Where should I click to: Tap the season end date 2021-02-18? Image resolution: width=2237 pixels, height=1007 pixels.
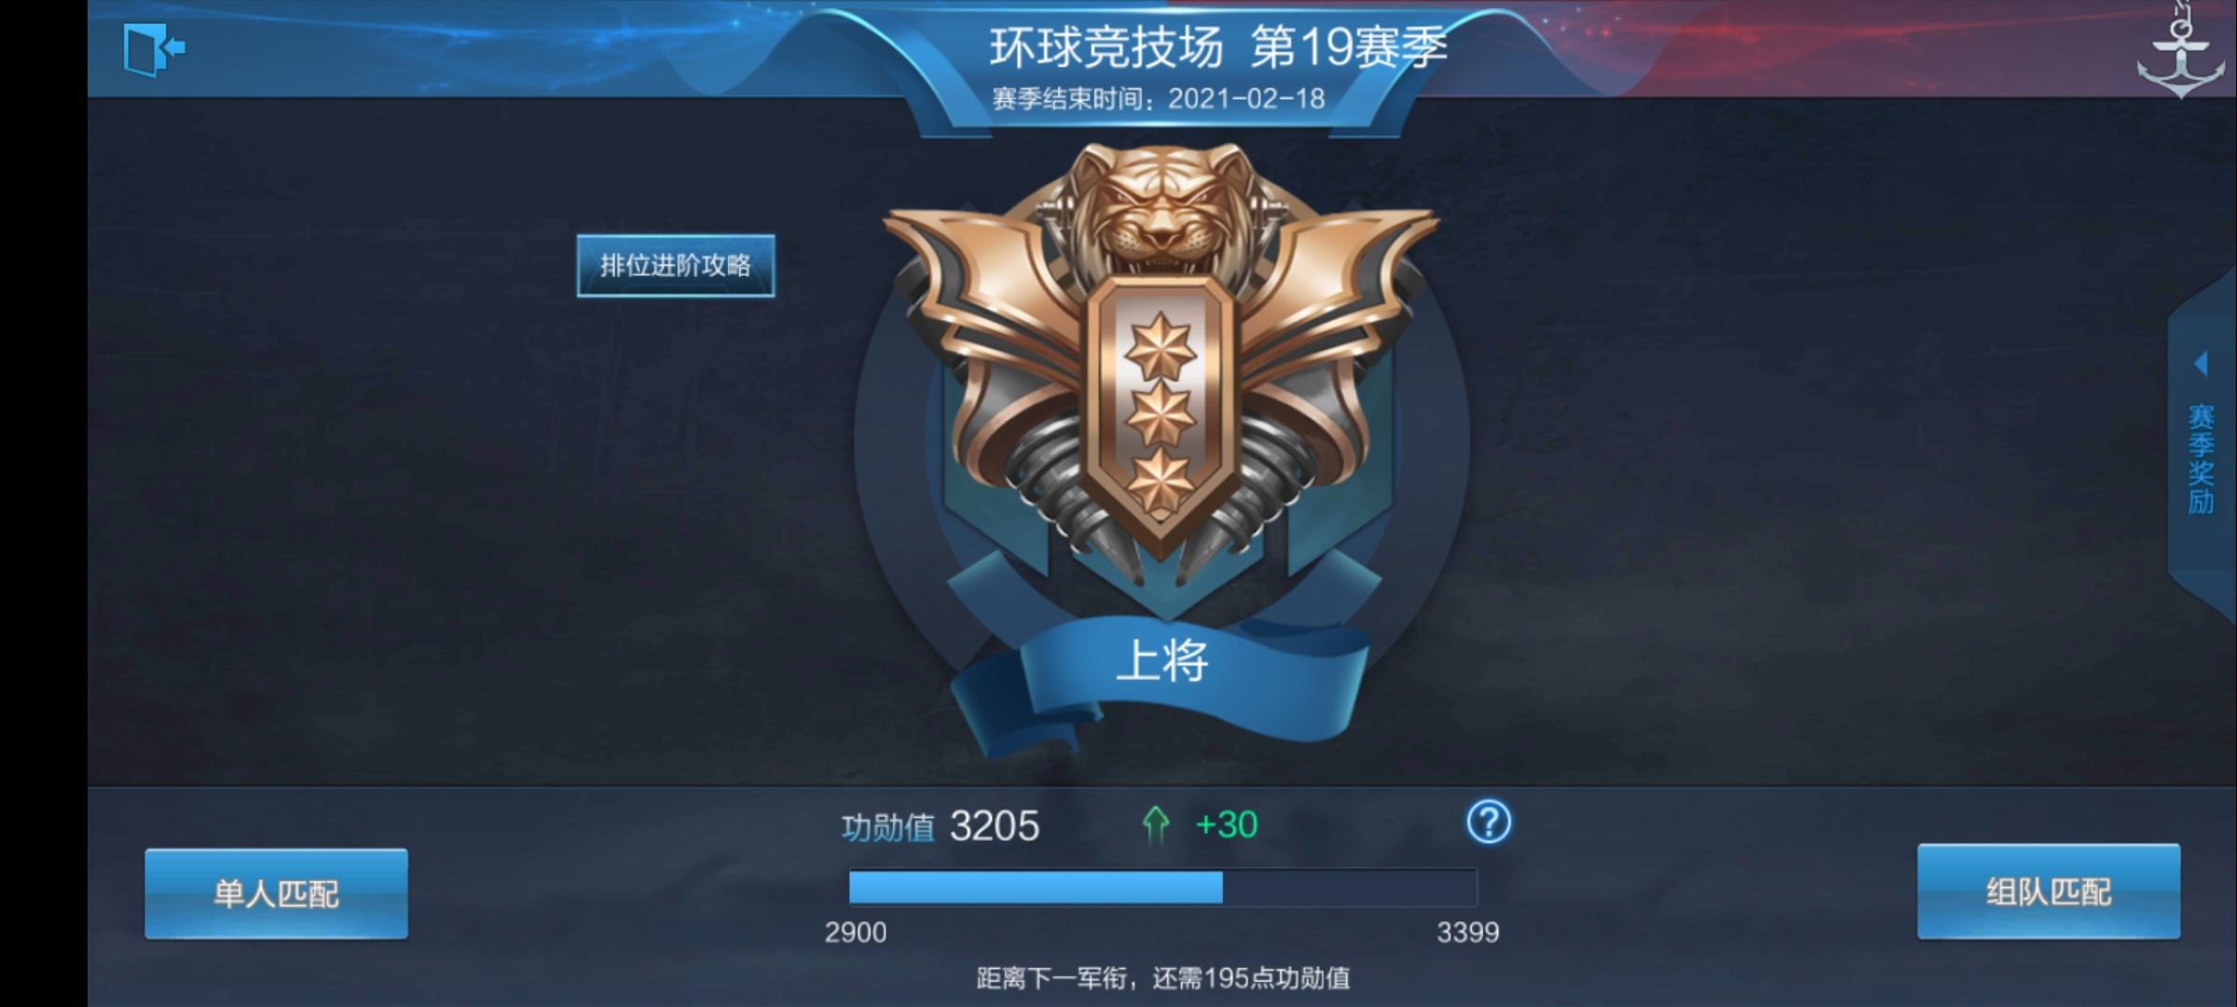tap(1246, 99)
